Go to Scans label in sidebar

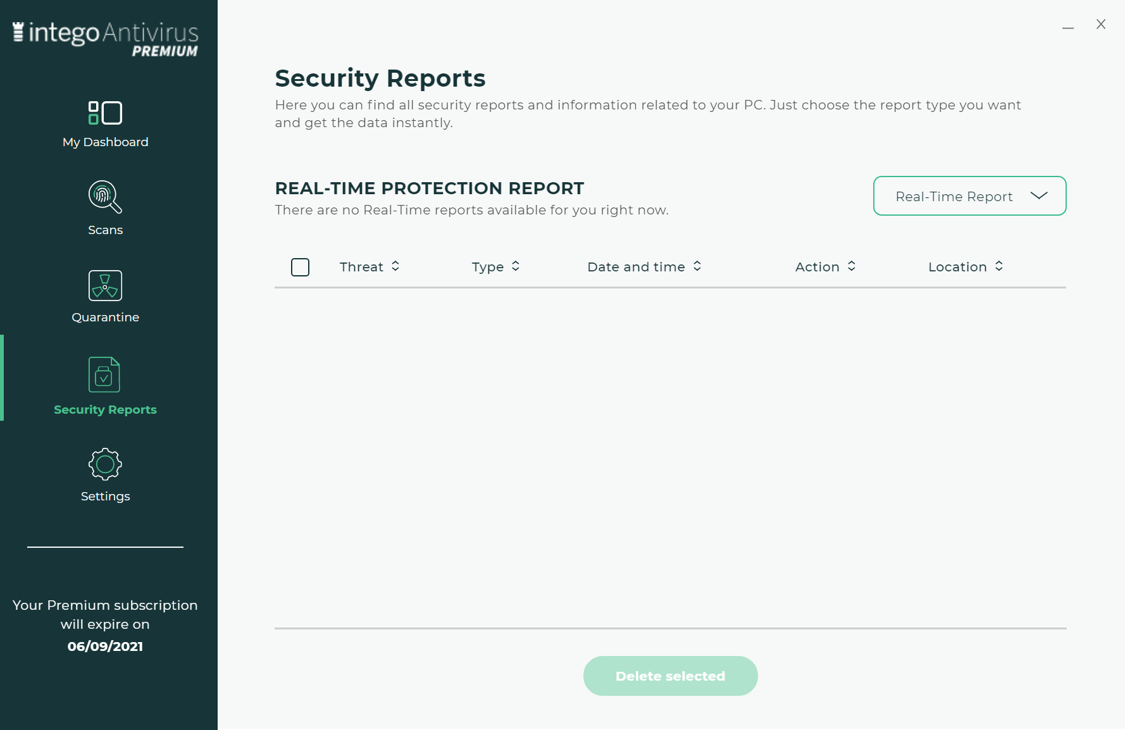click(x=106, y=230)
